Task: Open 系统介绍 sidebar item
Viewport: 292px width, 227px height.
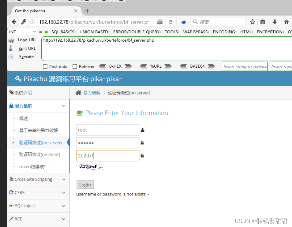Action: tap(38, 93)
